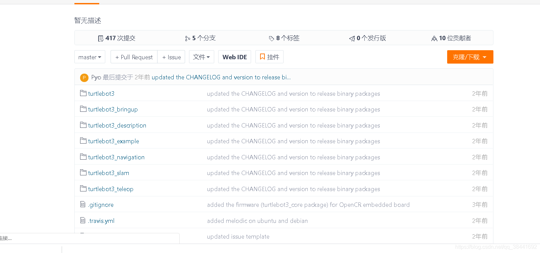Click commit message in turtlebot3_description row

tap(294, 125)
